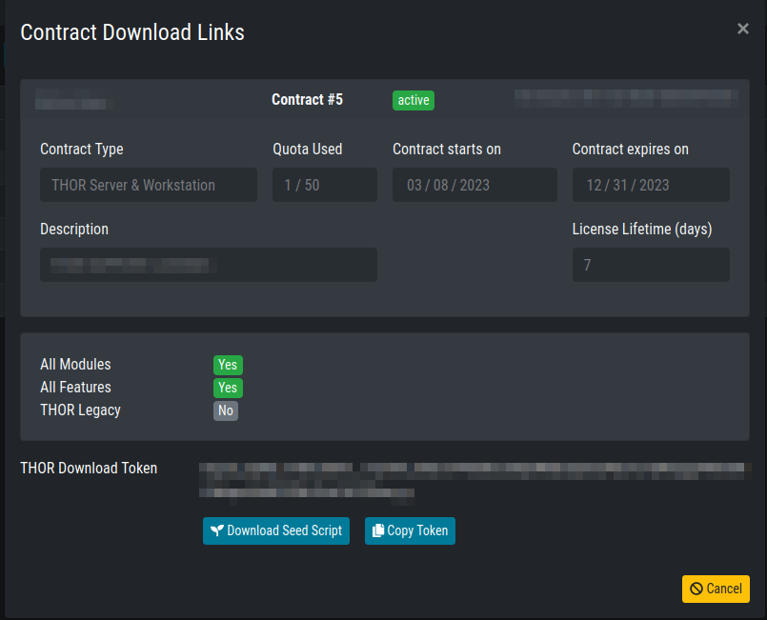Click the Yes badge next to All Modules
Viewport: 767px width, 620px height.
tap(228, 365)
